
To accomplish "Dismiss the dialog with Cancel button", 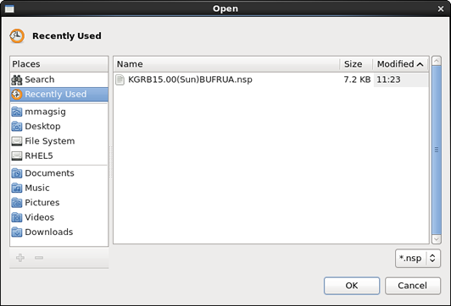I will tap(413, 286).
